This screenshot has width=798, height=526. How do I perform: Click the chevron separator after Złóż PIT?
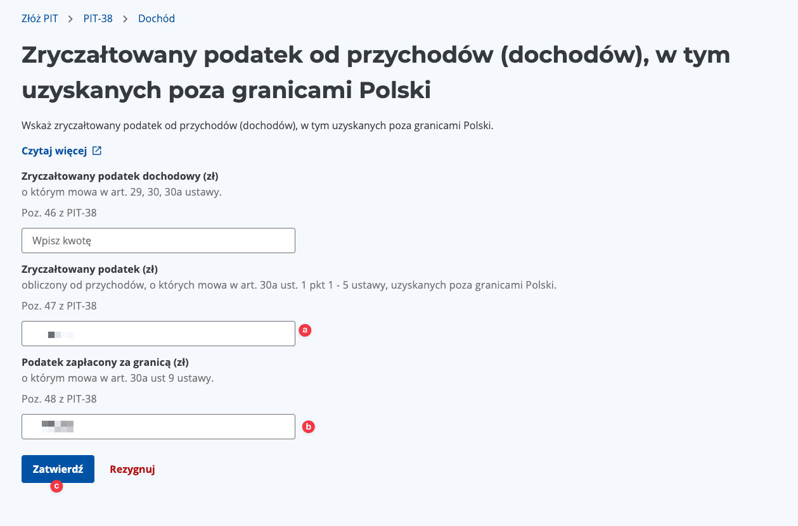[70, 18]
